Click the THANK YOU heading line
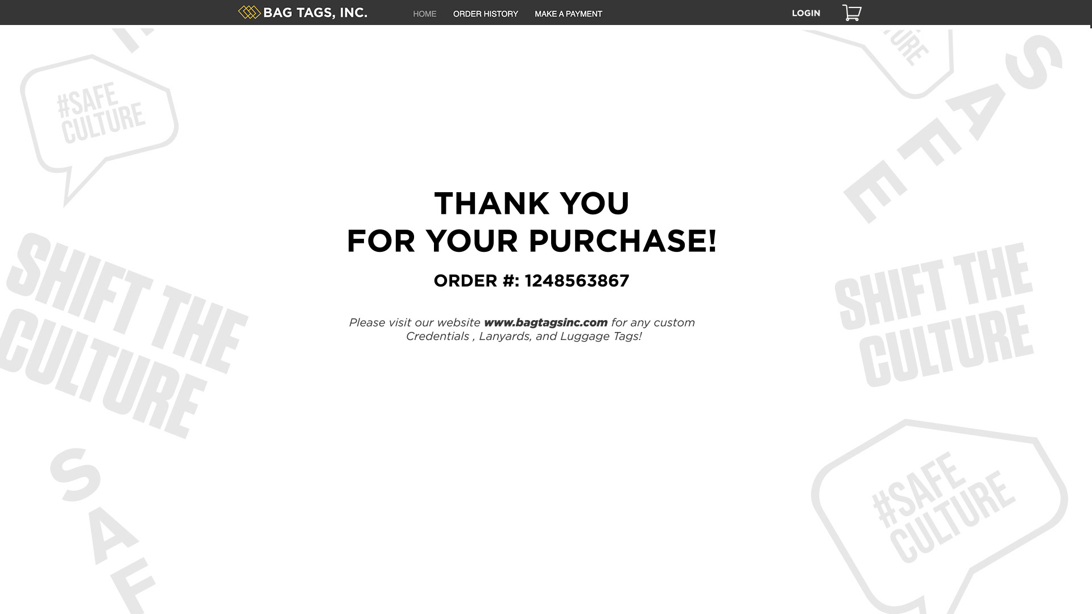The width and height of the screenshot is (1092, 614). coord(532,204)
